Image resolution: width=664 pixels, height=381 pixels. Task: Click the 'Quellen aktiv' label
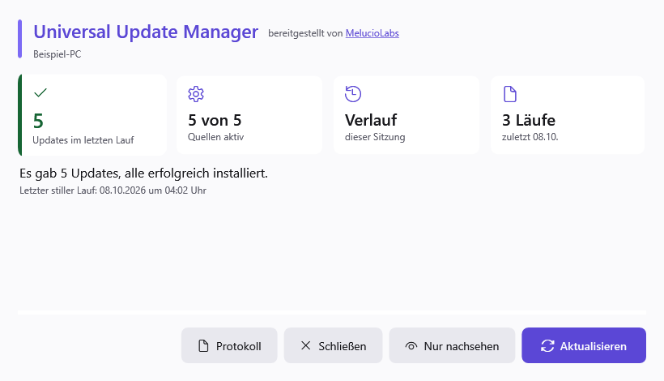pos(216,137)
